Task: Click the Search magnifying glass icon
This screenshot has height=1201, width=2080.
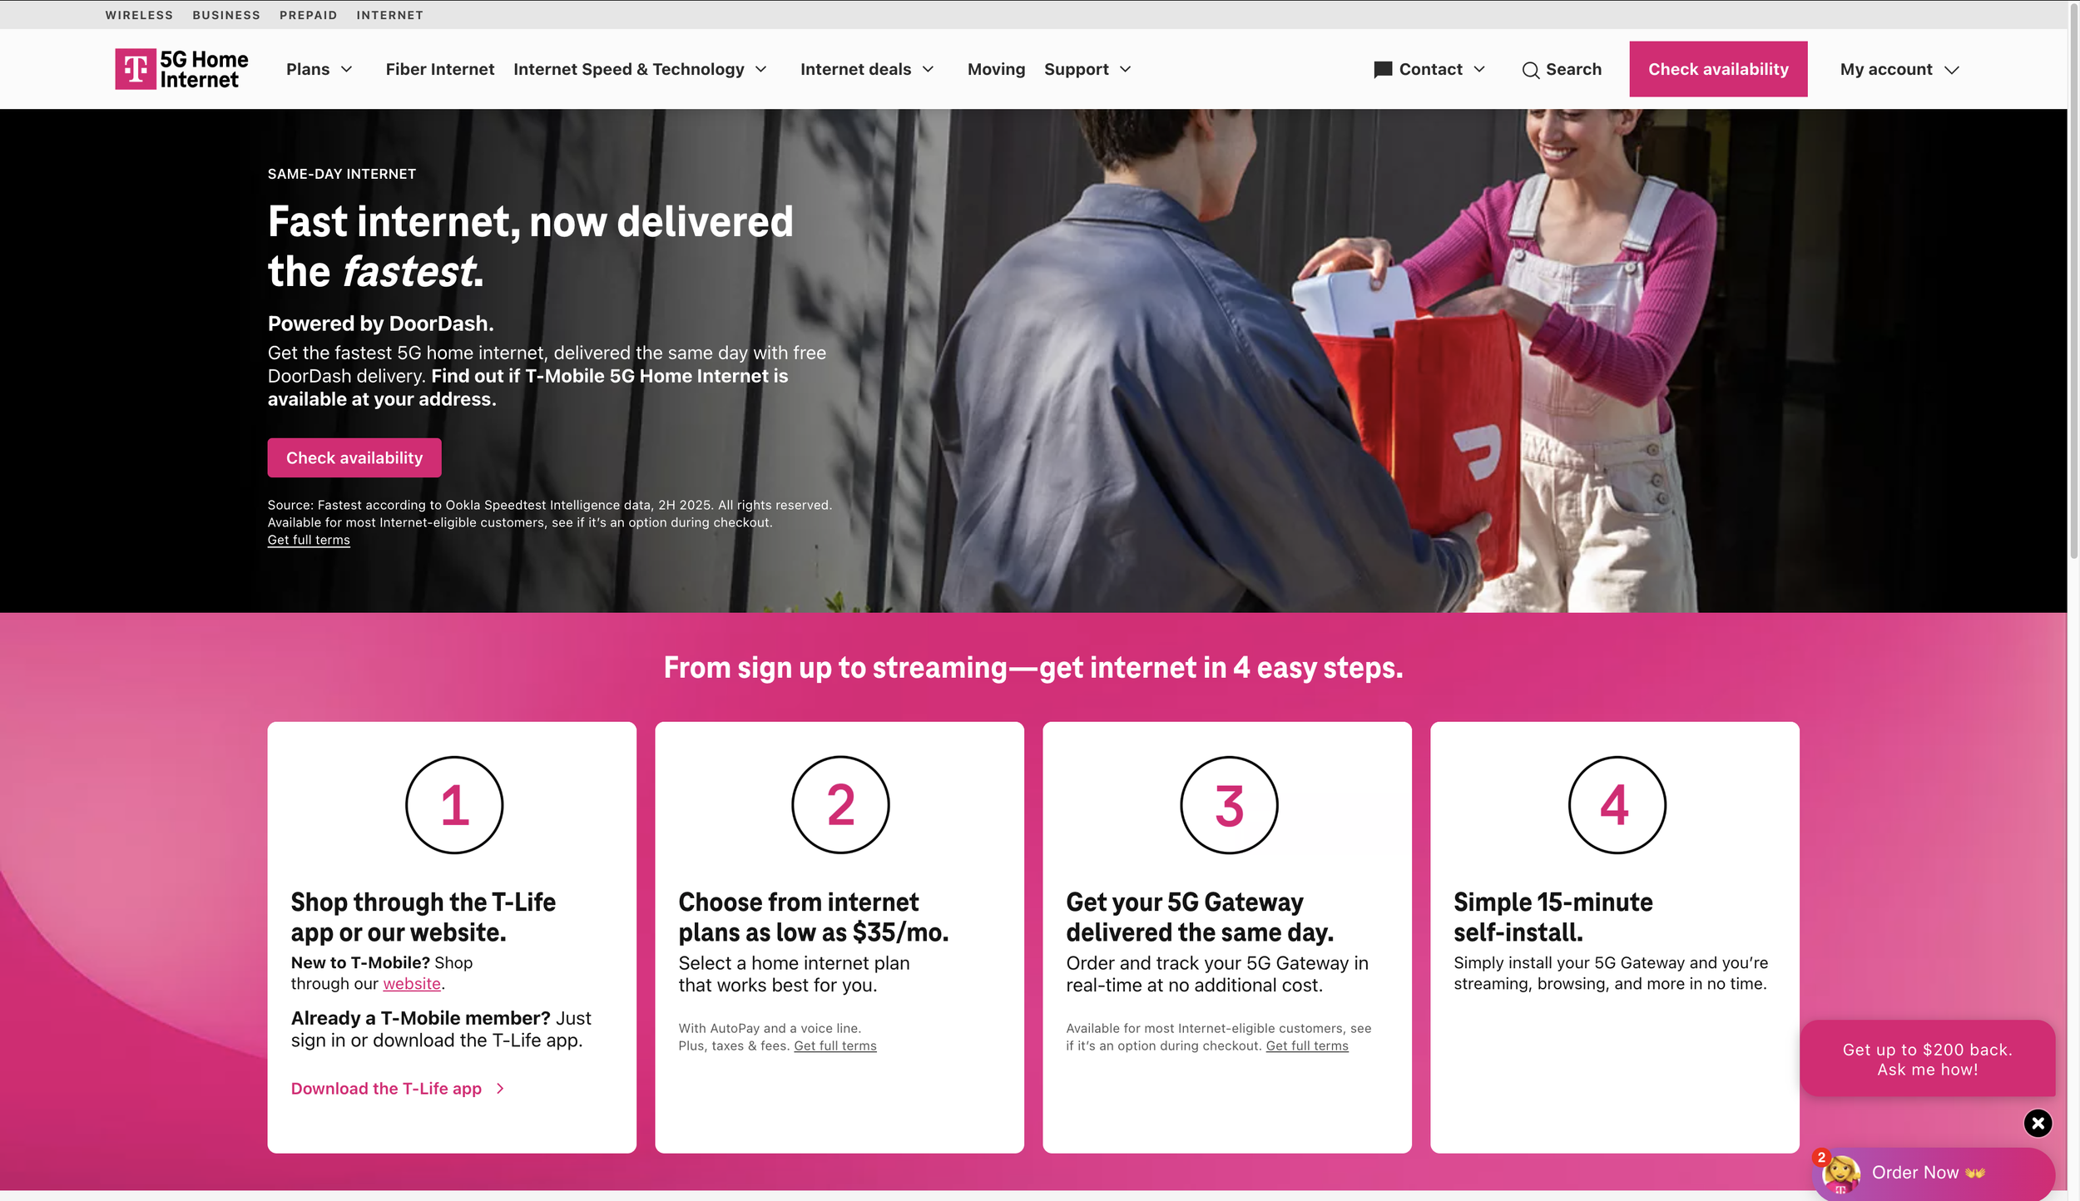Action: click(x=1530, y=70)
